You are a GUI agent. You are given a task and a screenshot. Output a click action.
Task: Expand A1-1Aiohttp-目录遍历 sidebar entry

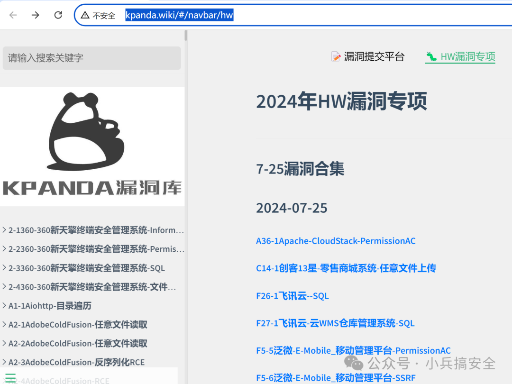(46, 306)
